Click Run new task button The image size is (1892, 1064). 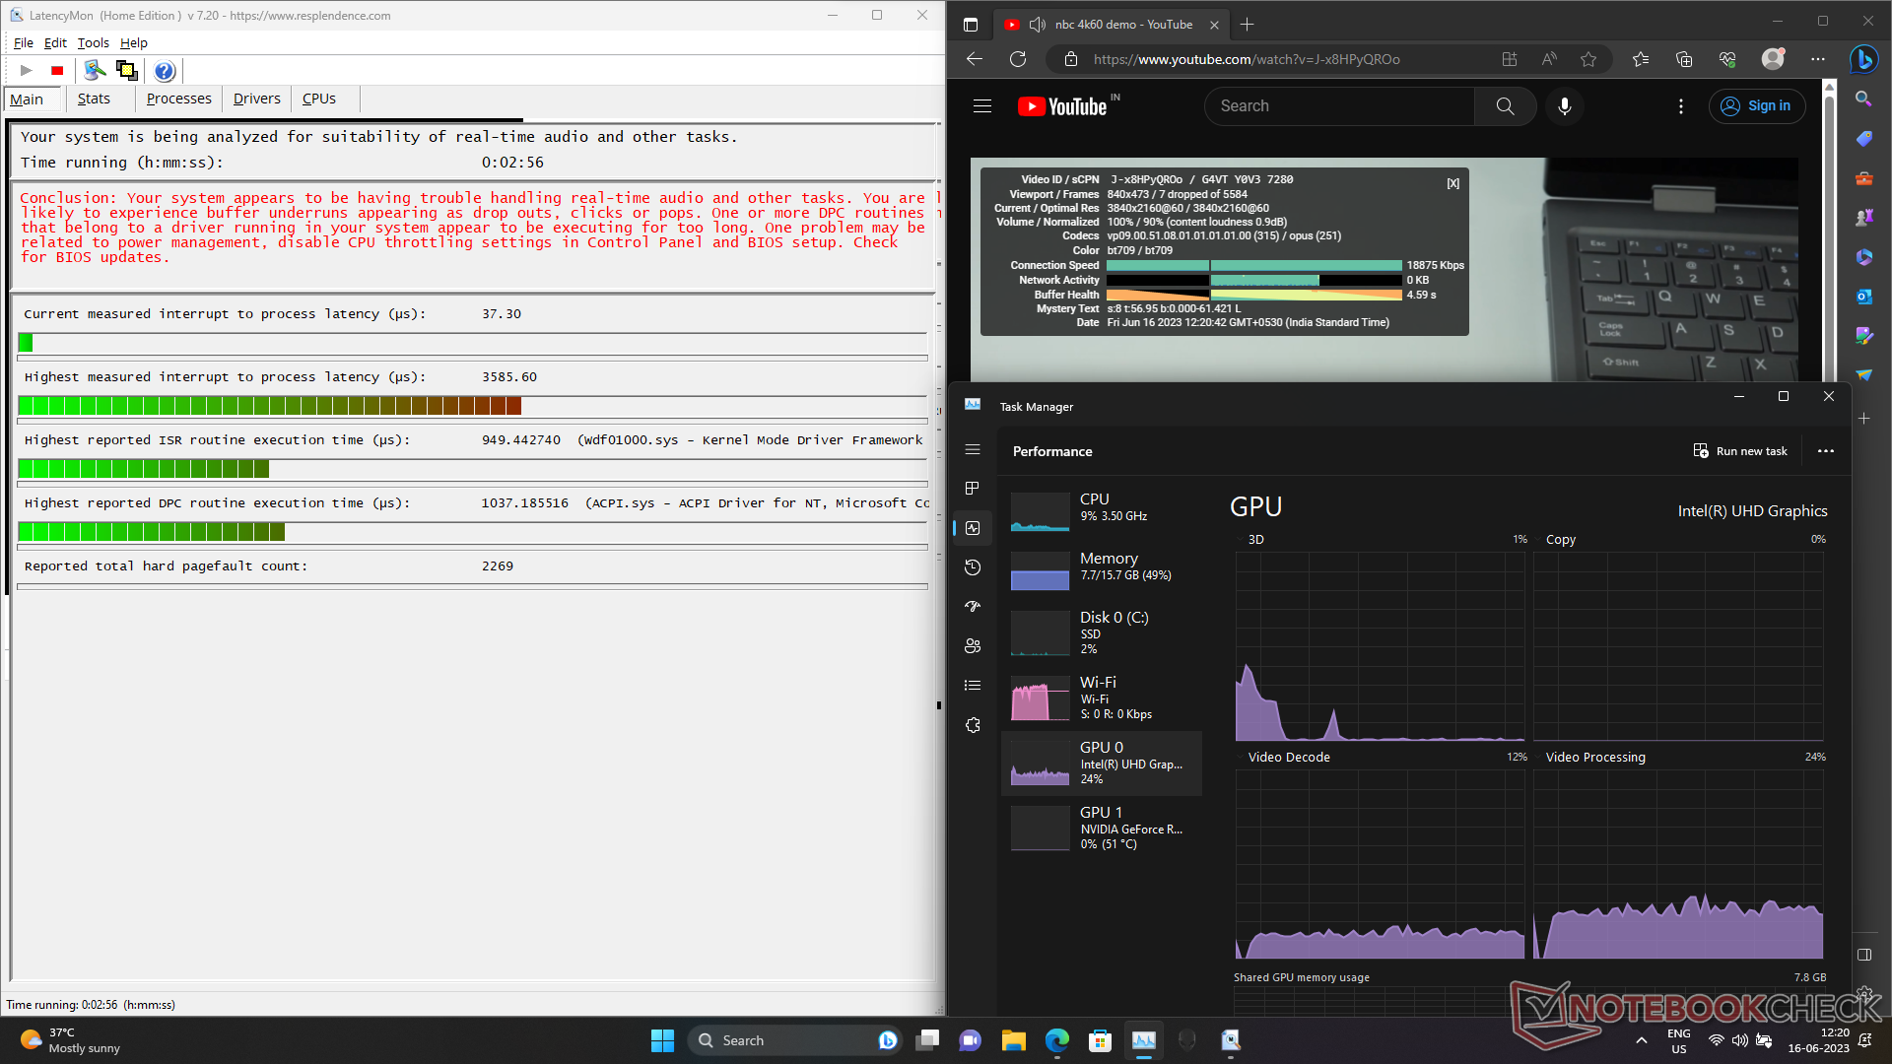[1740, 451]
